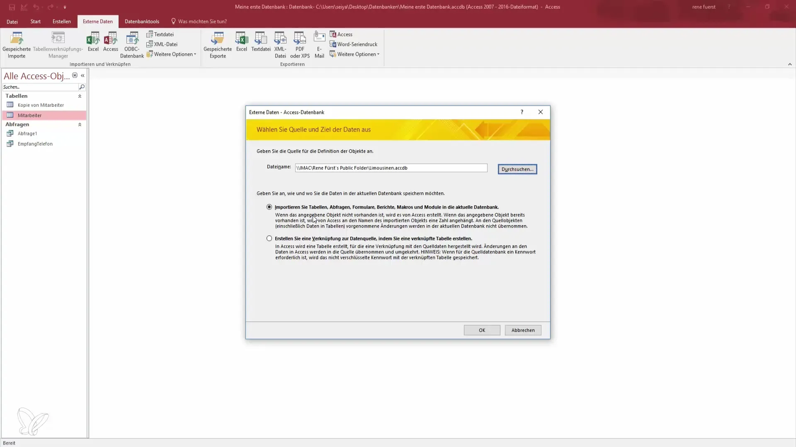Image resolution: width=796 pixels, height=447 pixels.
Task: Expand Weitere Optionen in Exportieren group
Action: 354,54
